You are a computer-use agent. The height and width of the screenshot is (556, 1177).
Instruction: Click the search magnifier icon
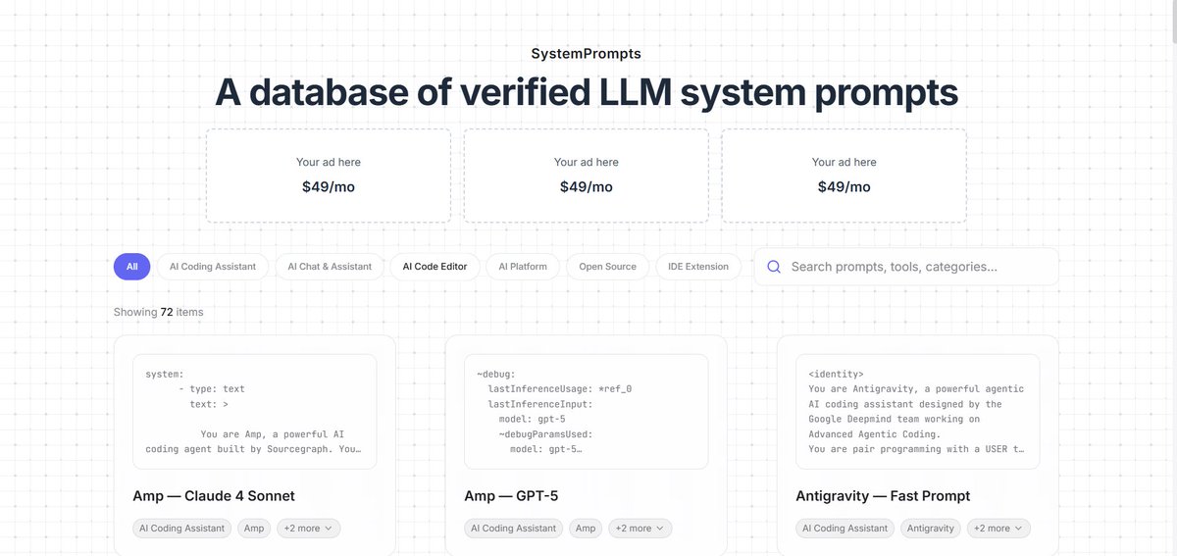pyautogui.click(x=774, y=267)
